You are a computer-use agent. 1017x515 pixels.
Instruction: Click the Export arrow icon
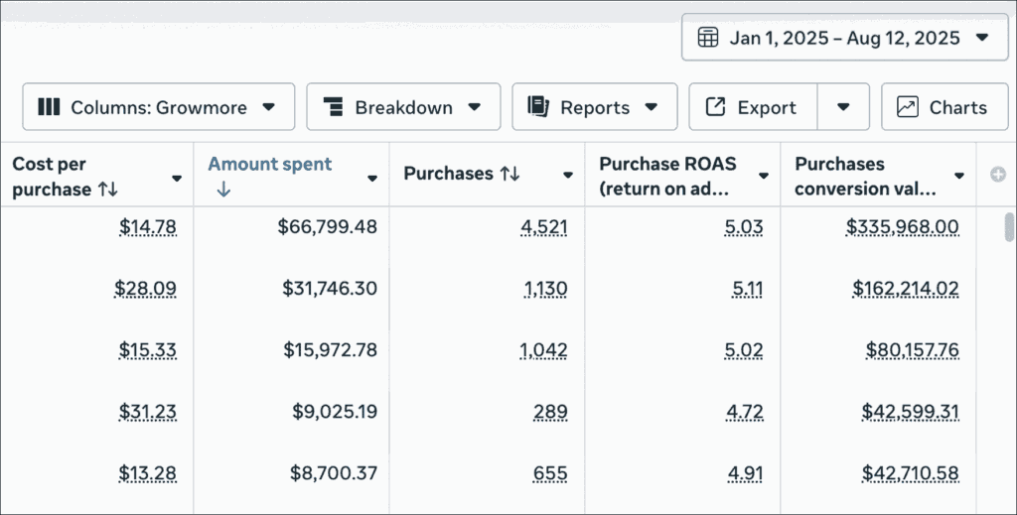[715, 107]
